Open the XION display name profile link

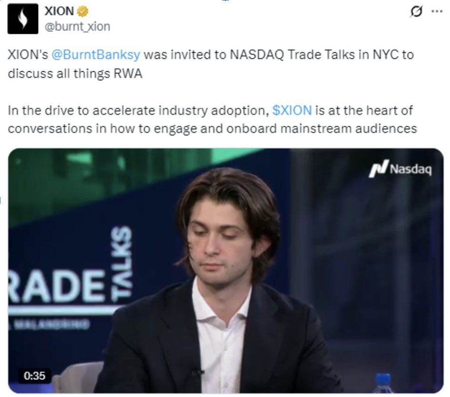[x=59, y=11]
